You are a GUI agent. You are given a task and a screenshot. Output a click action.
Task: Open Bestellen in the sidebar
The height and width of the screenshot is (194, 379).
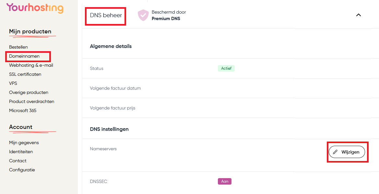(18, 47)
